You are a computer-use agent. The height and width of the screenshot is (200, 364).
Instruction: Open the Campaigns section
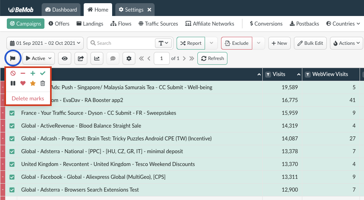(x=26, y=24)
